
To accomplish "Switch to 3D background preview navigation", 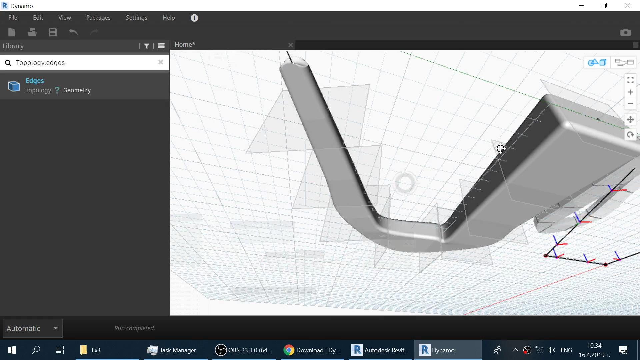I will [597, 62].
